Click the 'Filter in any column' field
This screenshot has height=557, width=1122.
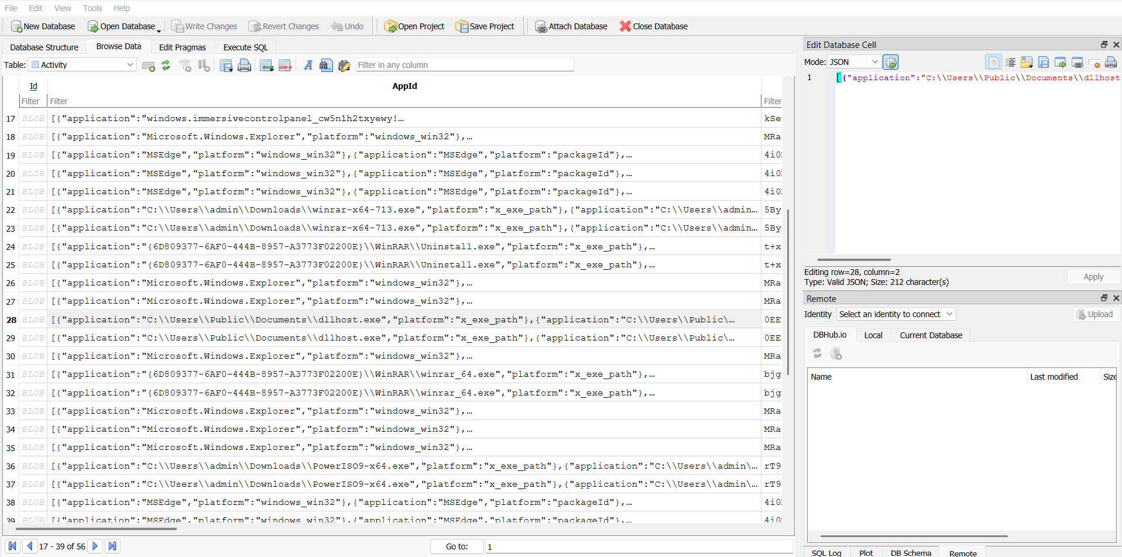point(465,65)
